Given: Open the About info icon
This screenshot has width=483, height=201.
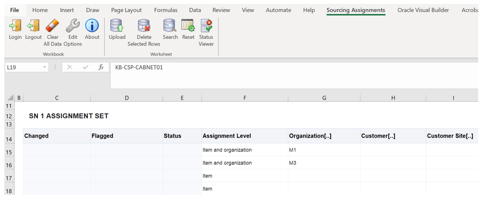Looking at the screenshot, I should coord(92,25).
